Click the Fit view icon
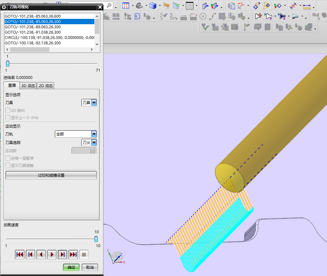This screenshot has height=276, width=327. [125, 6]
